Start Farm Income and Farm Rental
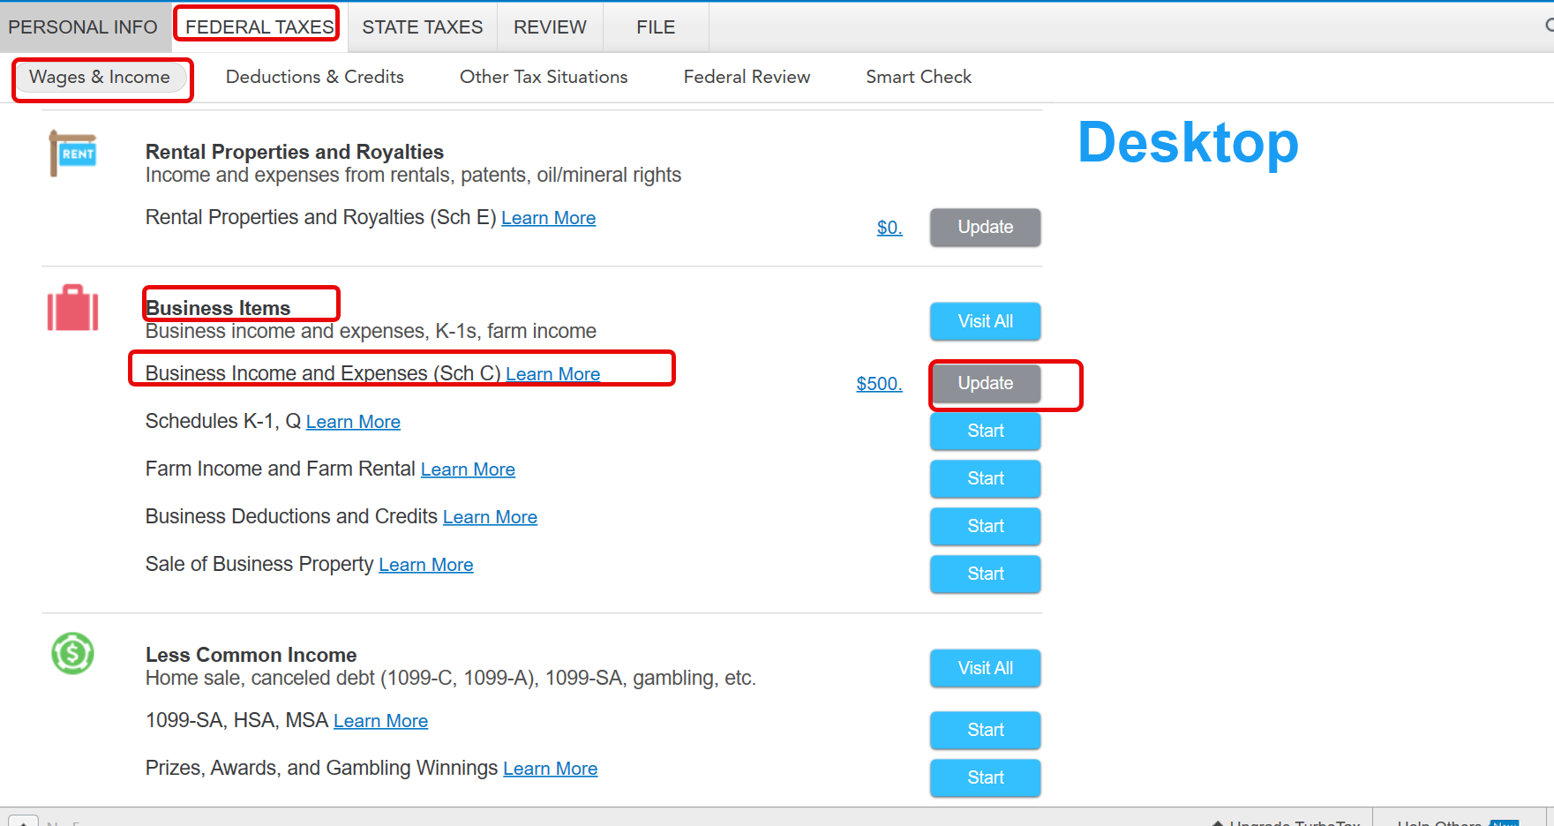The height and width of the screenshot is (826, 1554). click(985, 479)
